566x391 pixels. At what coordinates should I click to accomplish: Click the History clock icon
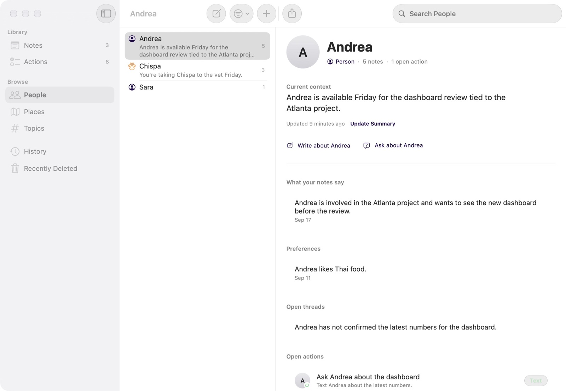(x=15, y=151)
